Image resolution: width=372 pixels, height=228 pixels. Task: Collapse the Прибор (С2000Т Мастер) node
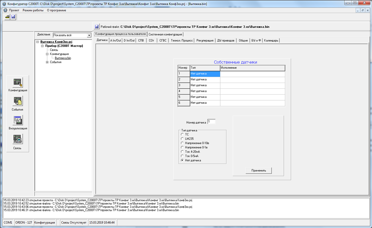click(x=42, y=46)
